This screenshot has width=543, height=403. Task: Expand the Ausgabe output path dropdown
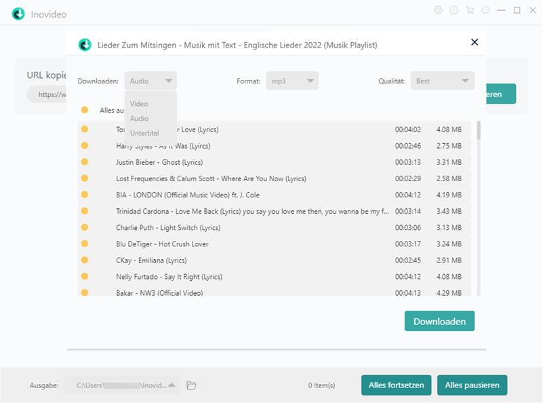tap(172, 385)
